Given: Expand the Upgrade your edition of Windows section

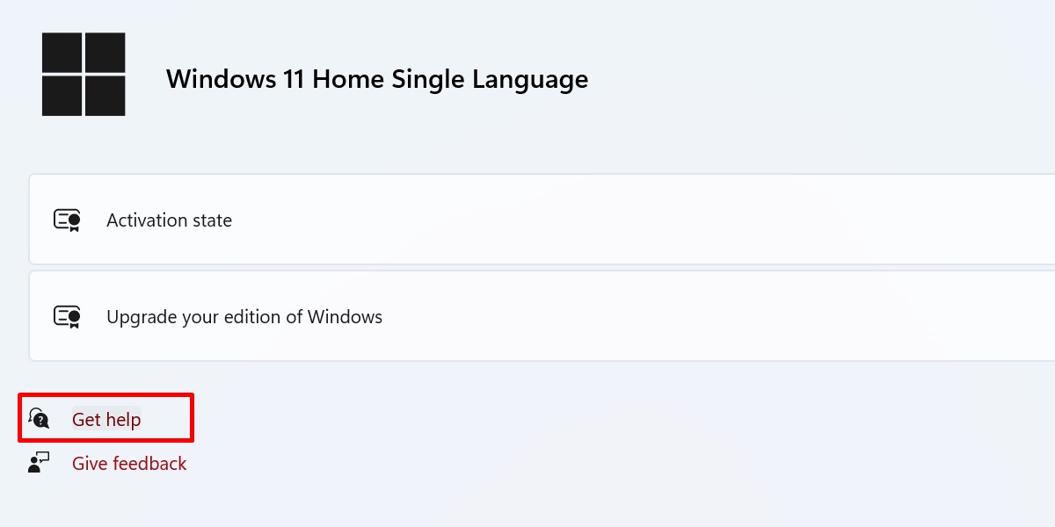Looking at the screenshot, I should coord(527,316).
